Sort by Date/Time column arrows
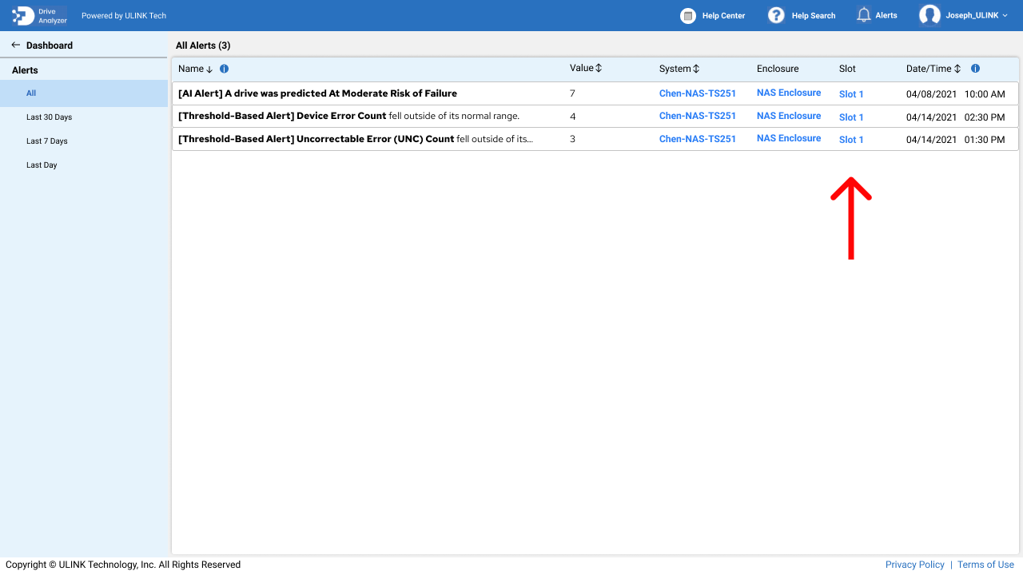The width and height of the screenshot is (1023, 571). click(x=957, y=69)
